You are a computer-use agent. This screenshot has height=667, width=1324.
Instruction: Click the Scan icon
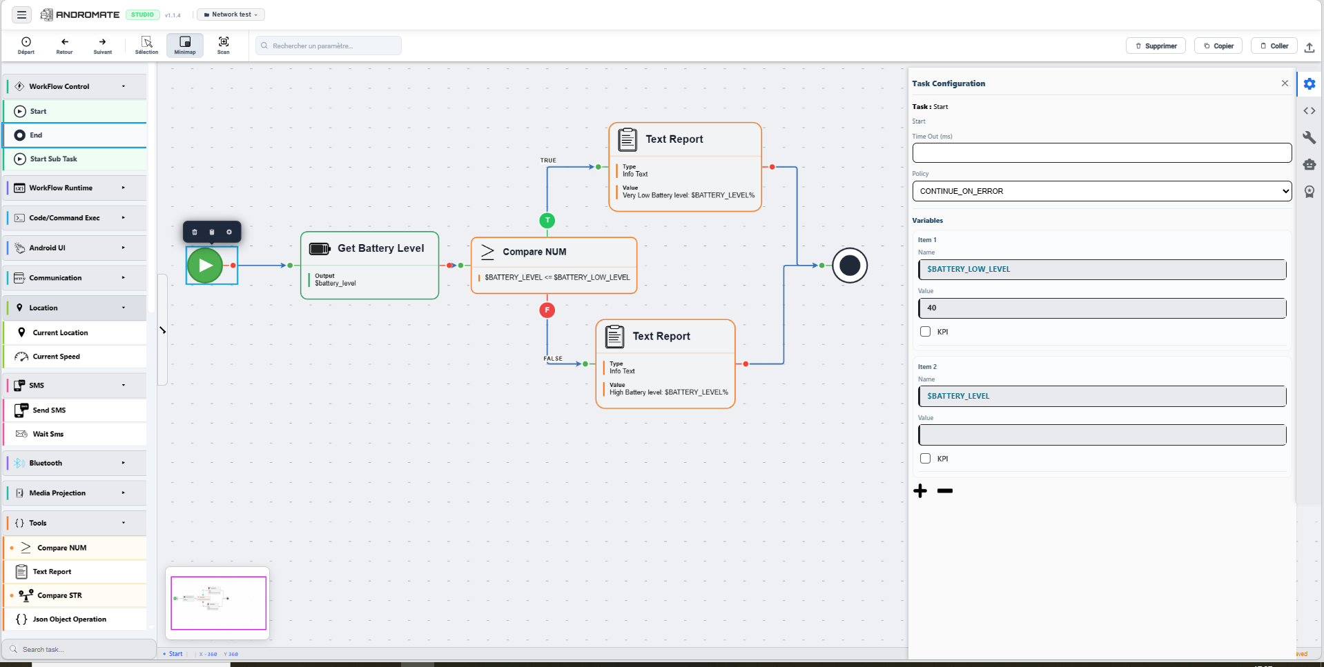(x=224, y=46)
